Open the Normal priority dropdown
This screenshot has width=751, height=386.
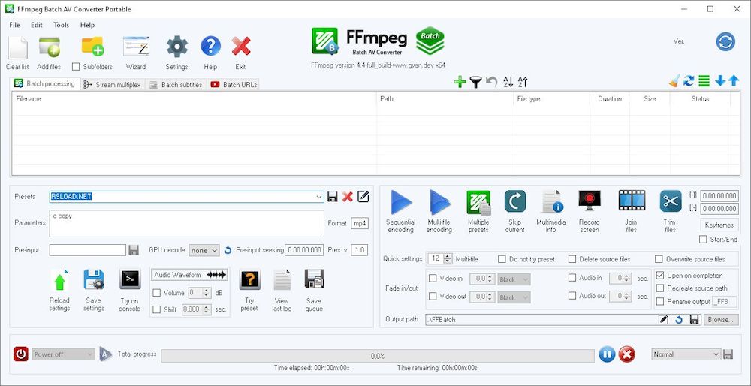coord(686,354)
